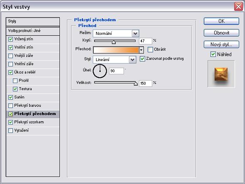Uncheck the Náhled preview checkbox
The image size is (245, 184).
213,54
